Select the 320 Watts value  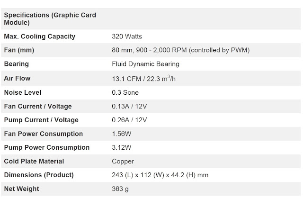tap(127, 36)
